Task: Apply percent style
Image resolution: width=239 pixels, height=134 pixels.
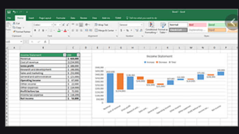Action: coord(127,31)
